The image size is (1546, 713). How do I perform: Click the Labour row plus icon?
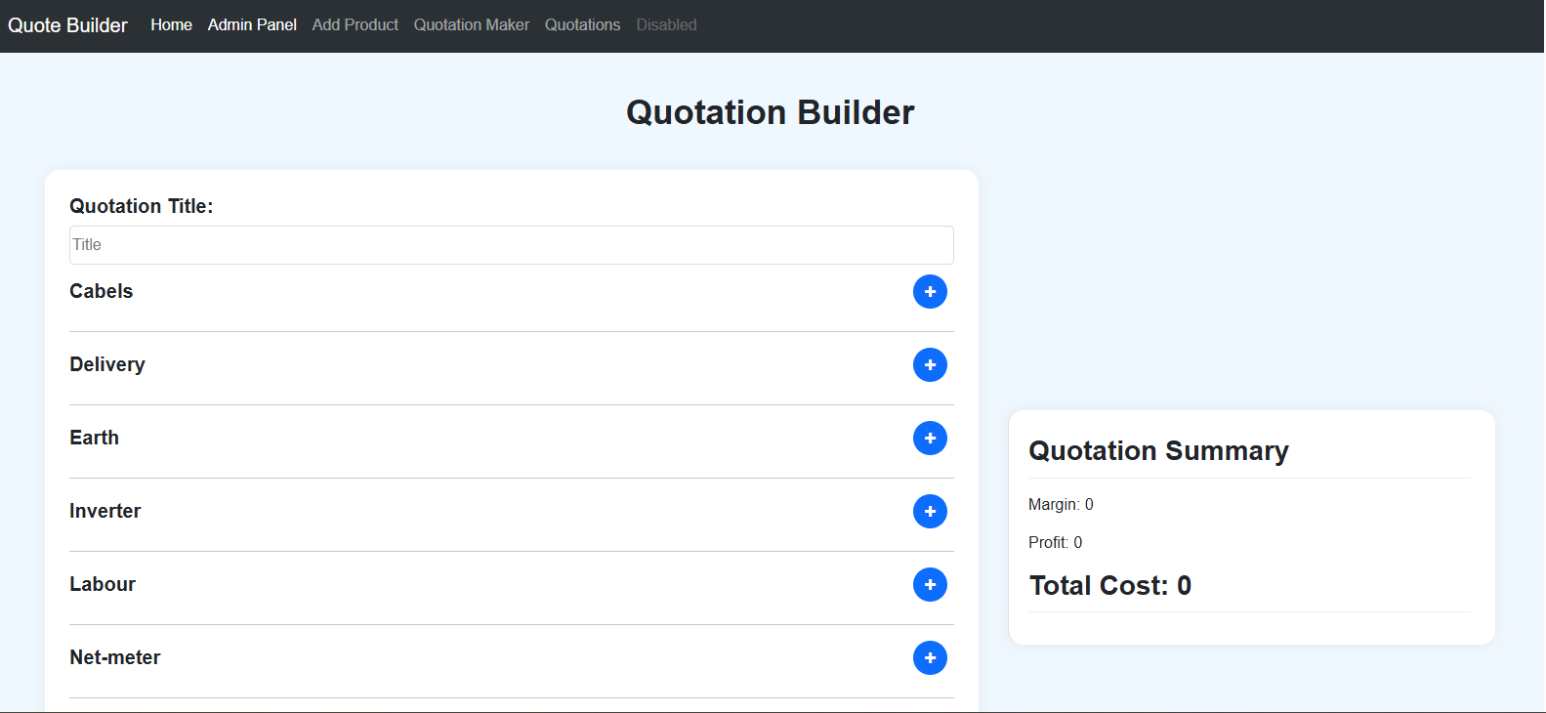coord(930,585)
